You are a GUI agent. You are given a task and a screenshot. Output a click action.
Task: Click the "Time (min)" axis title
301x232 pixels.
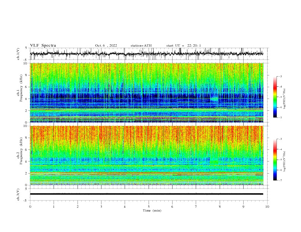tap(152, 210)
